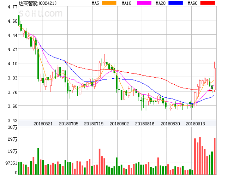Click the orange MA5 legend swatch
This screenshot has height=175, width=239.
point(109,3)
